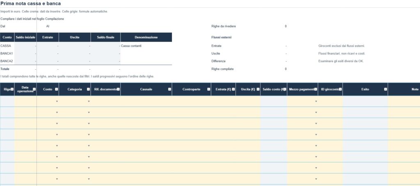The height and width of the screenshot is (186, 420).
Task: Expand Categoria dropdown in first entry row
Action: pyautogui.click(x=89, y=102)
